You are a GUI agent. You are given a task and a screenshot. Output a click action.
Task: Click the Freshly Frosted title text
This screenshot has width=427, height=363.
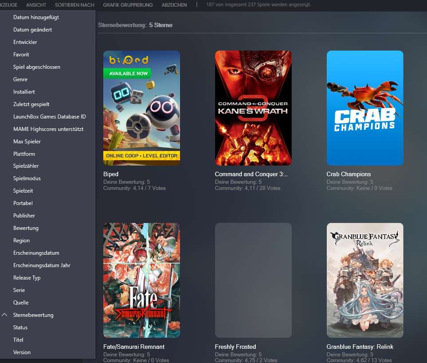(x=235, y=347)
